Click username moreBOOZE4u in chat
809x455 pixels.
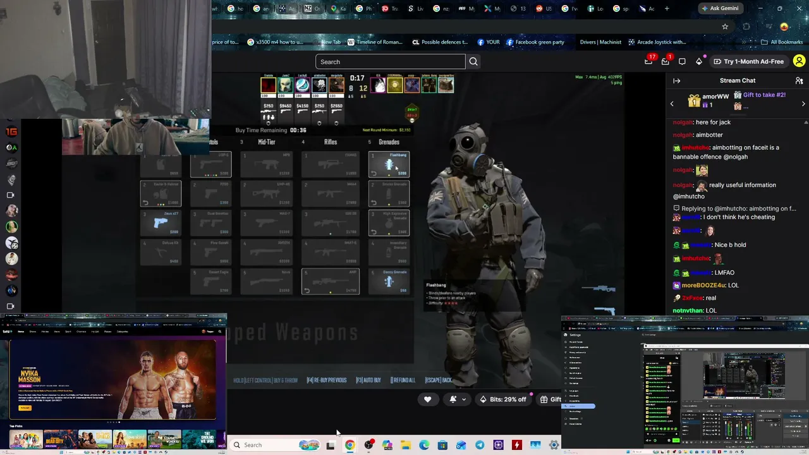(x=703, y=286)
